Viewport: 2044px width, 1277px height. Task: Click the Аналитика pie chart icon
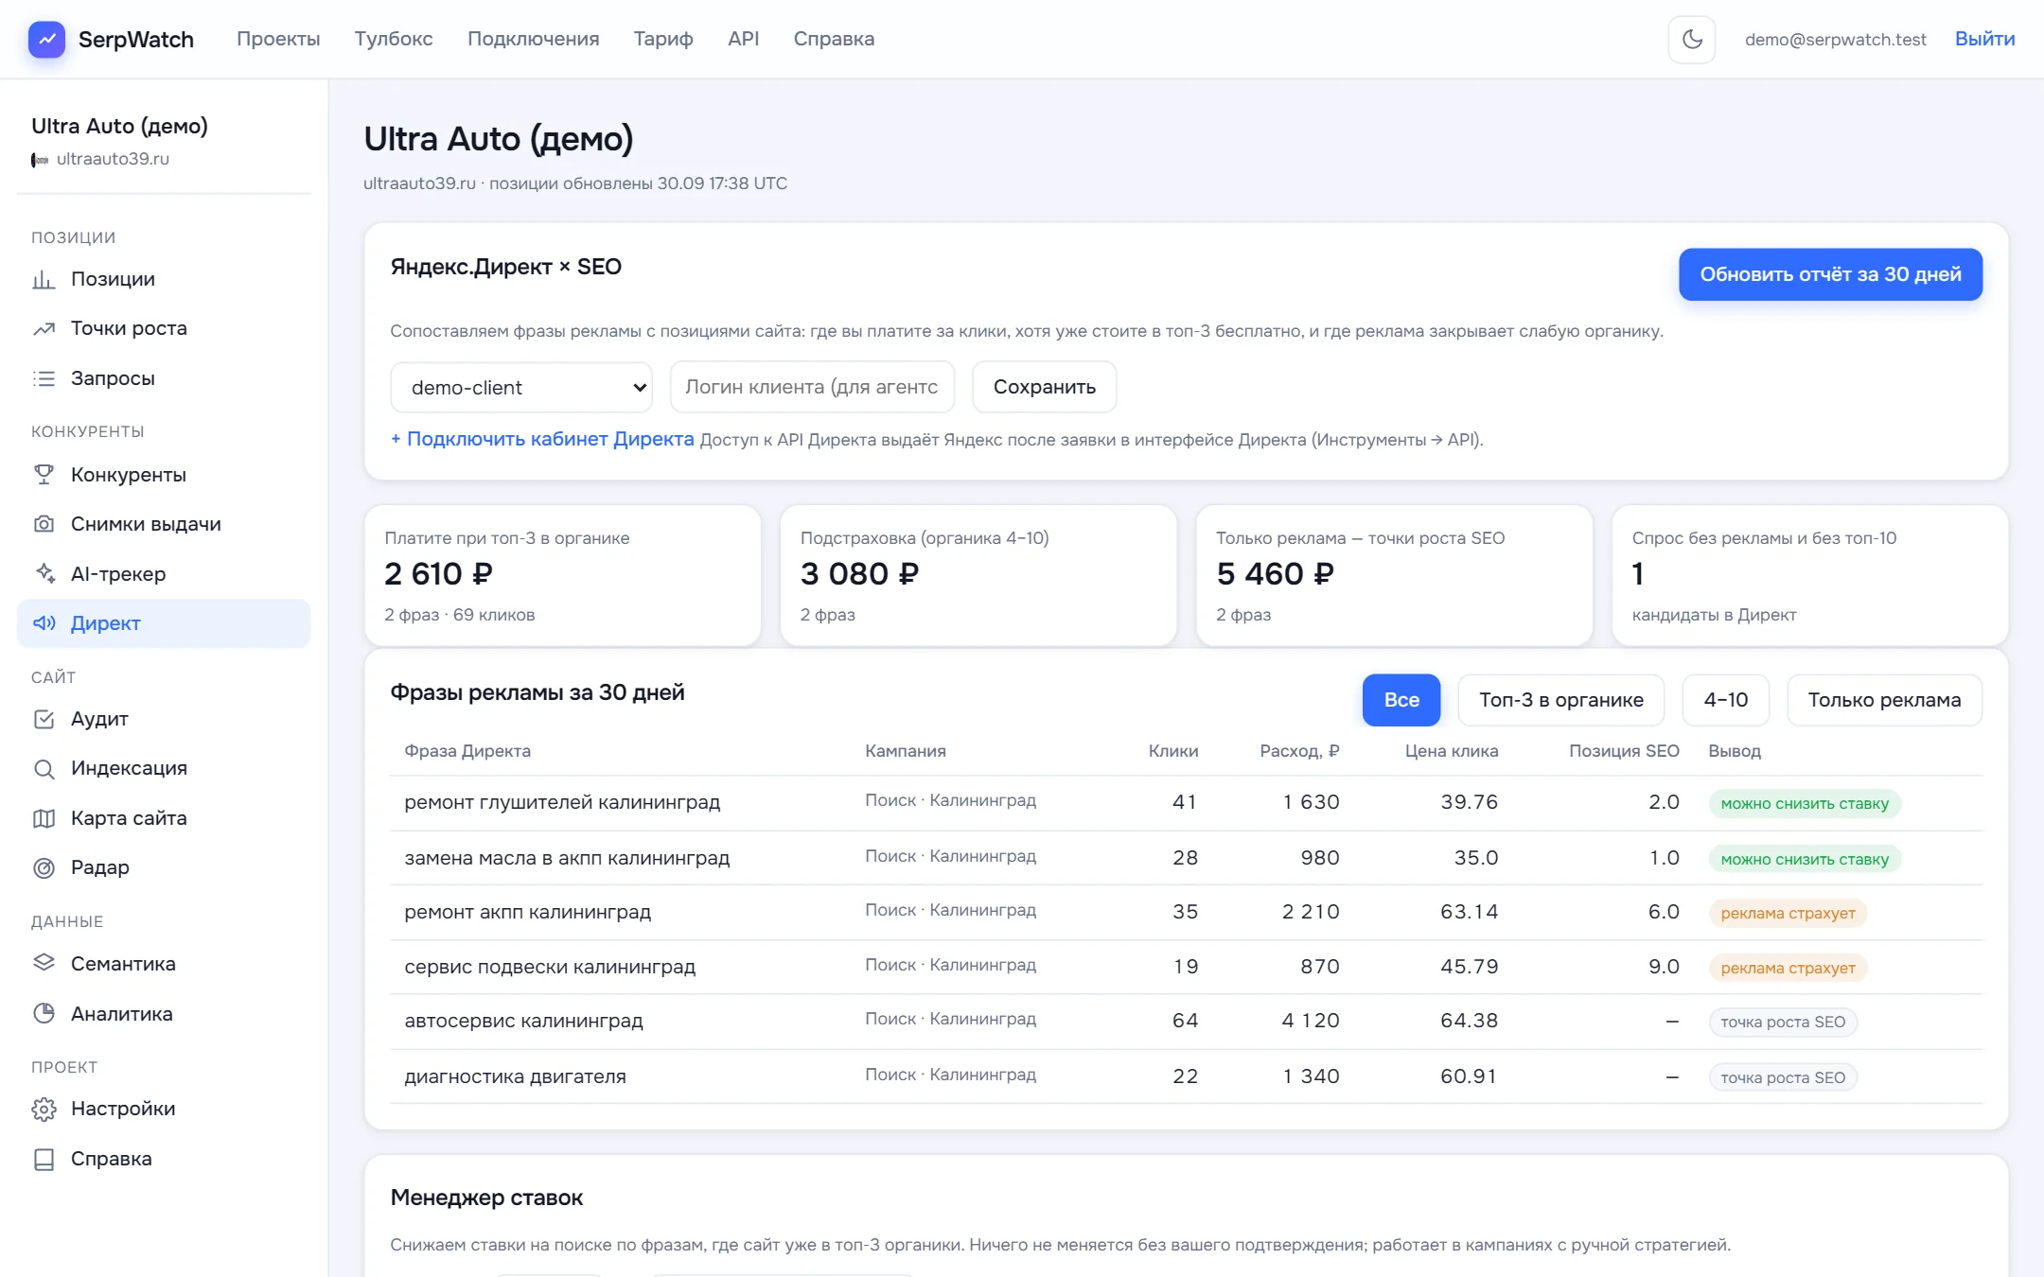(44, 1014)
